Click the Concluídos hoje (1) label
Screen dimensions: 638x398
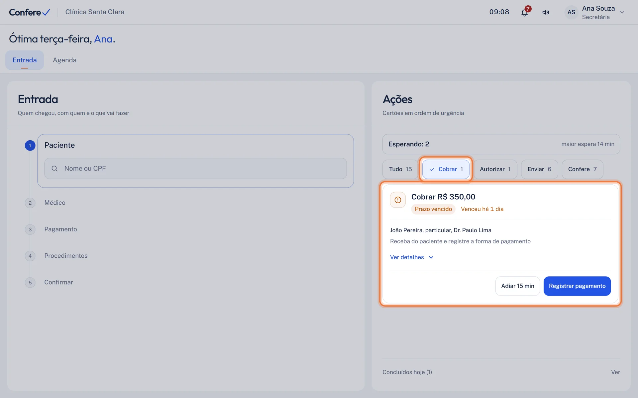pos(407,372)
